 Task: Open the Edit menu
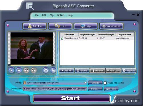tap(44, 15)
